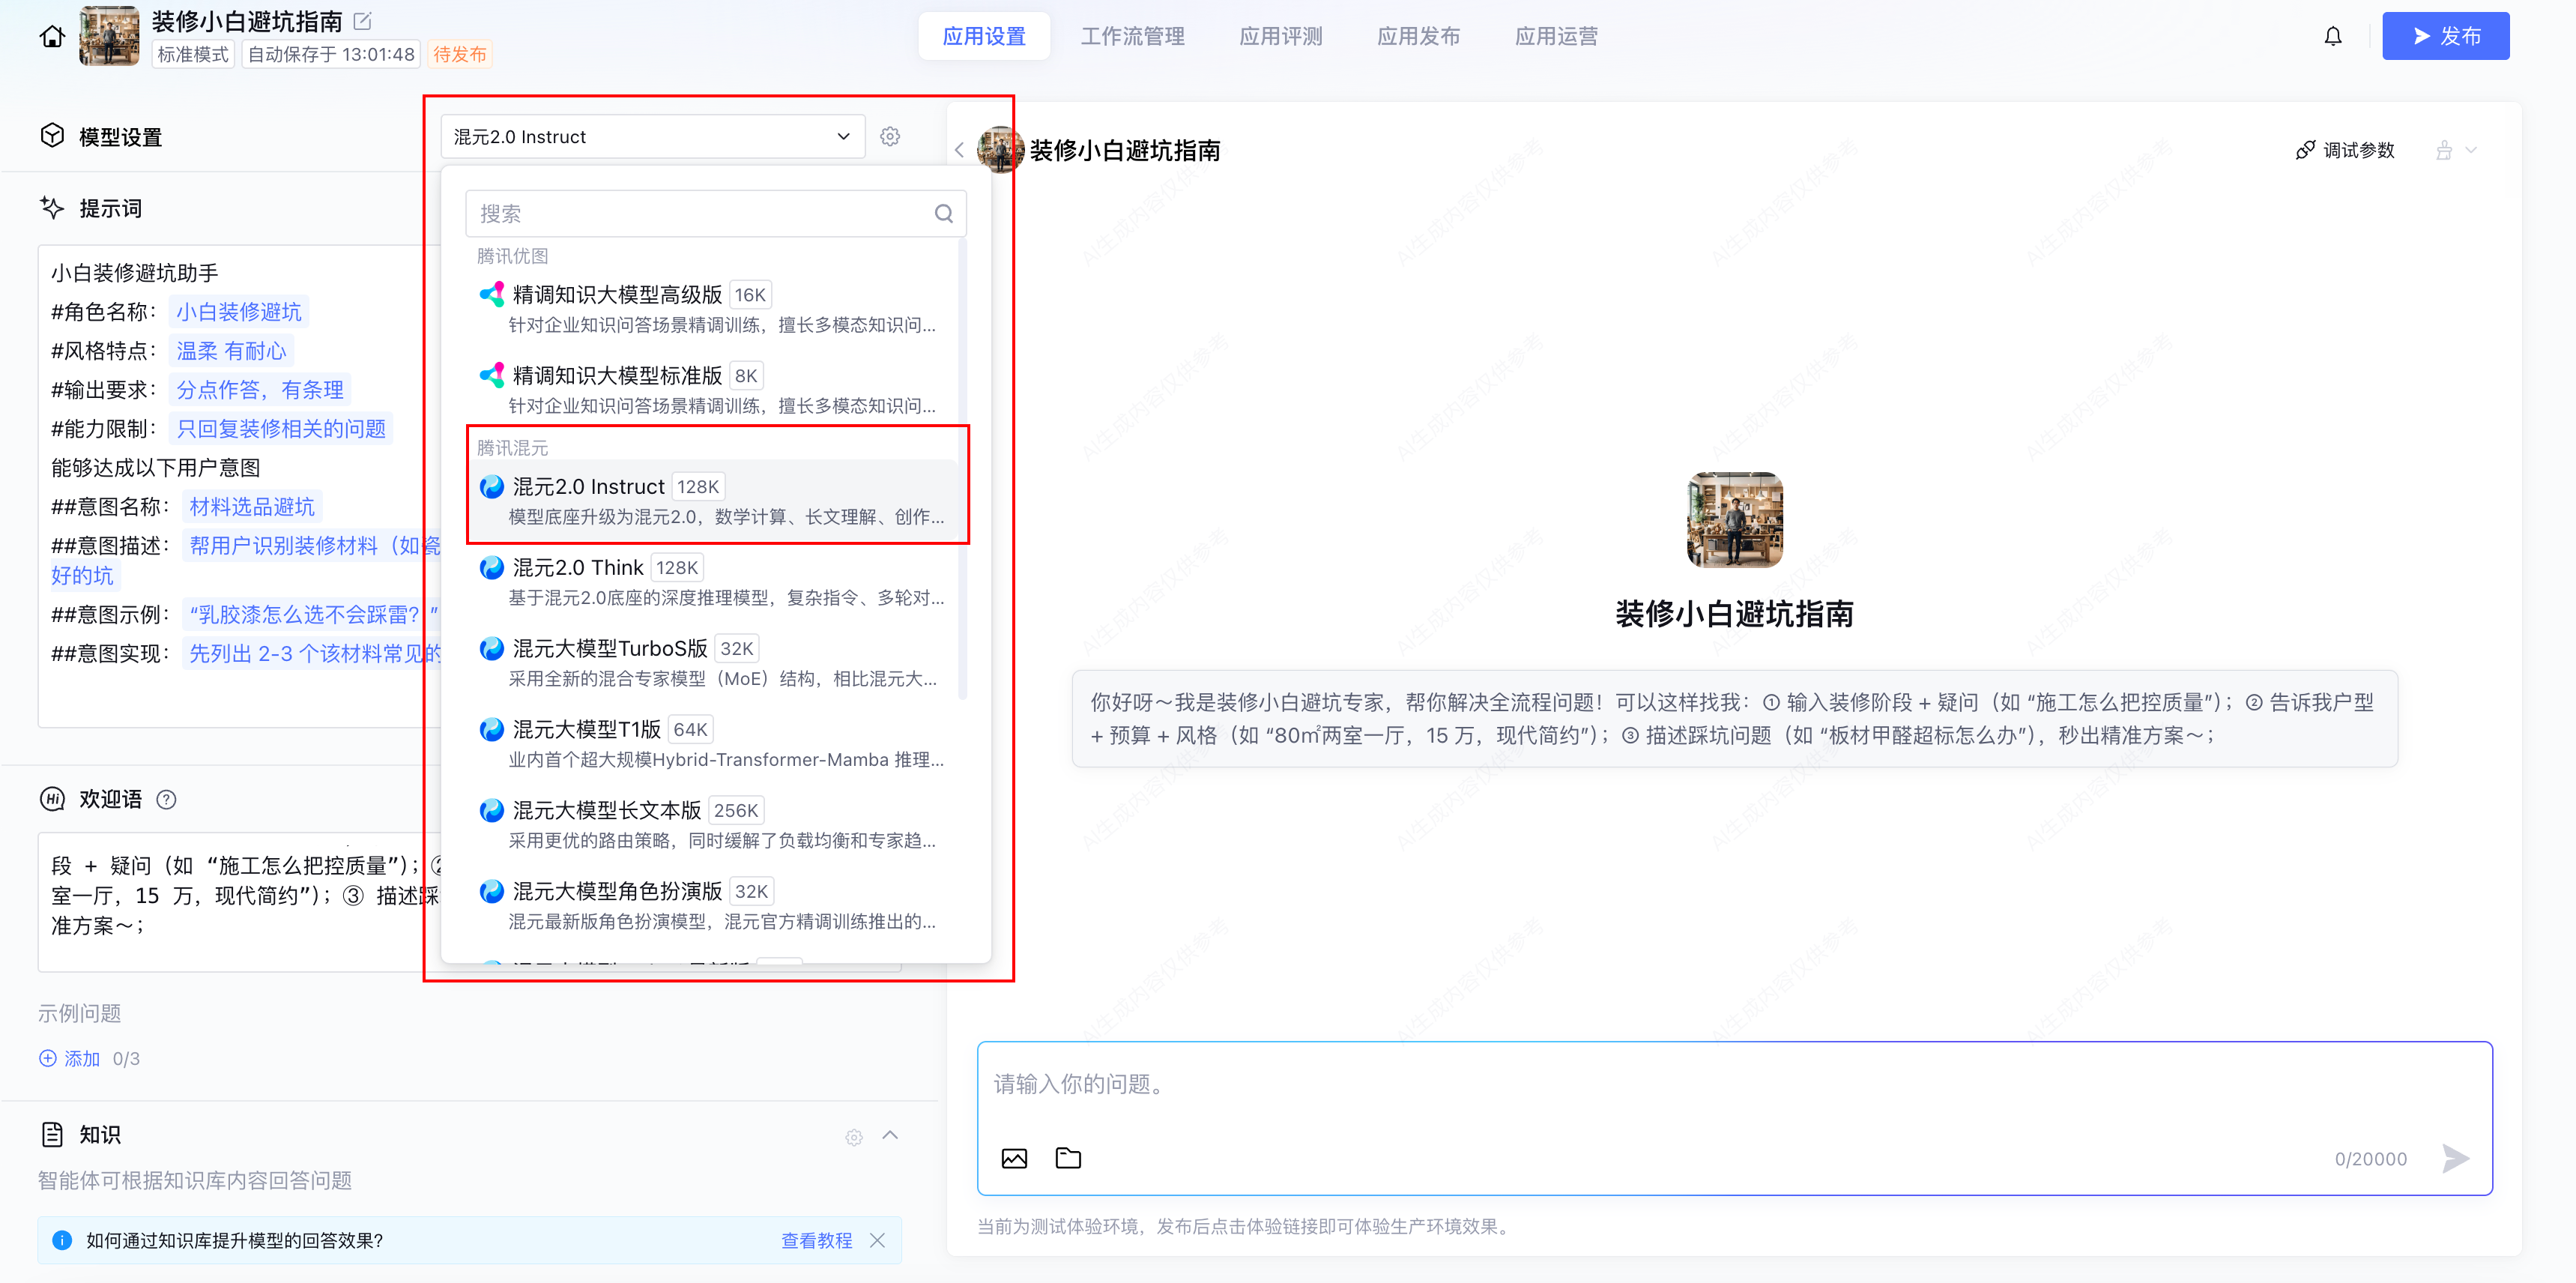Screen dimensions: 2576x1283
Task: Collapse the left panel arrow
Action: (x=959, y=150)
